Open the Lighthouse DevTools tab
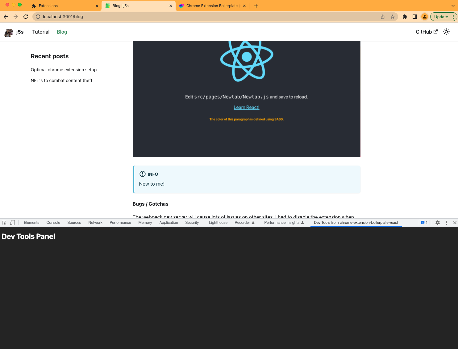 [218, 223]
